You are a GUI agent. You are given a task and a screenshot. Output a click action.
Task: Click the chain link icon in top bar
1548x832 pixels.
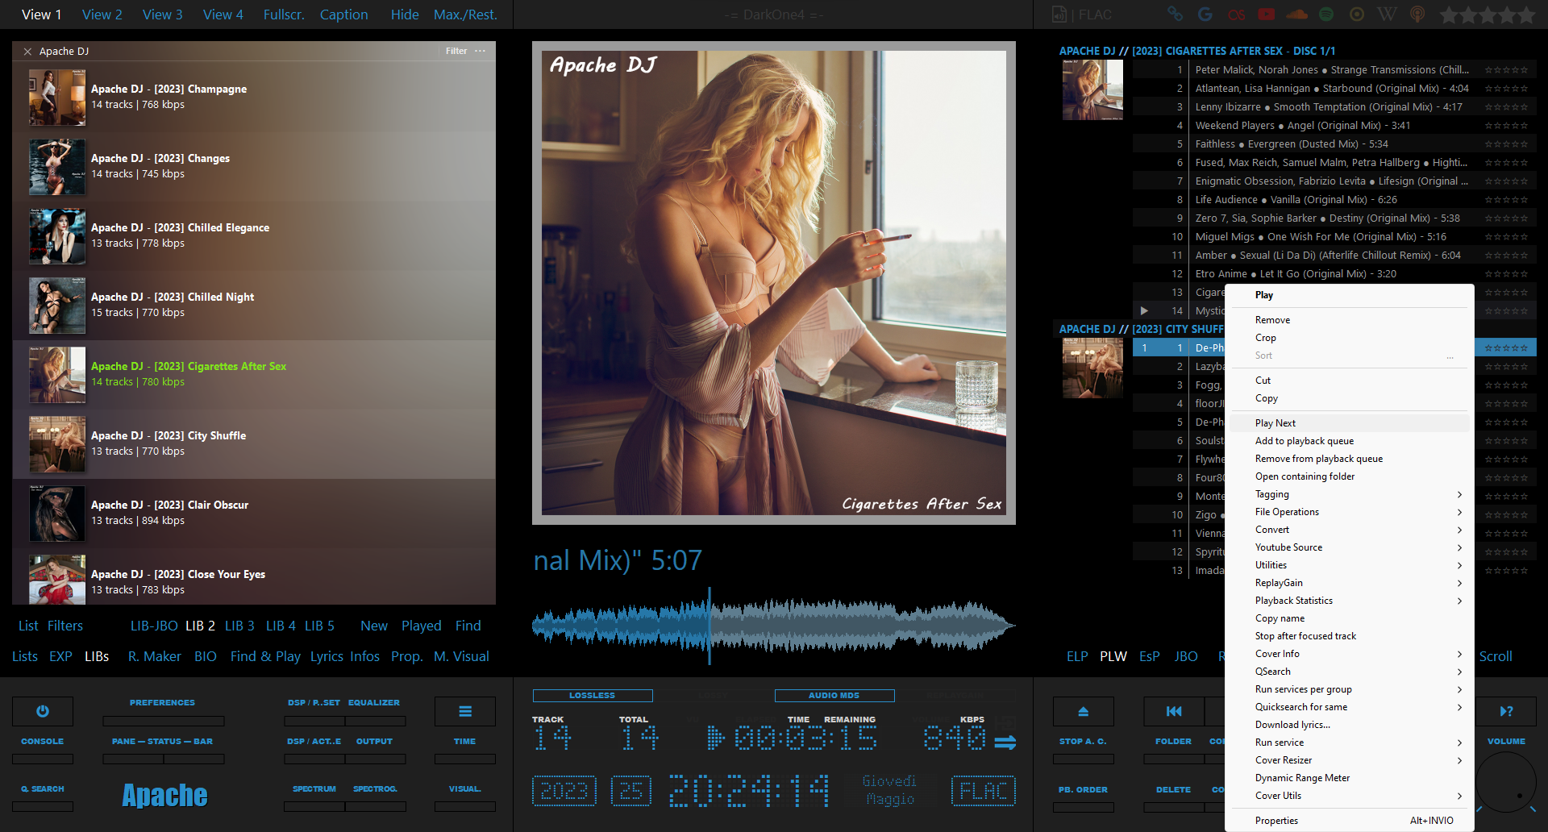[1175, 14]
